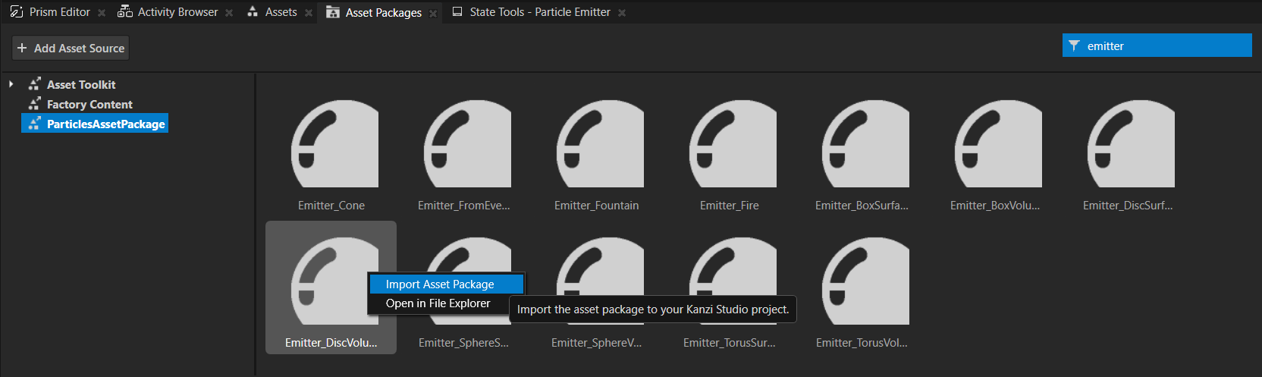Click the ParticlesAssetPackage source icon
The width and height of the screenshot is (1262, 377).
click(x=34, y=124)
